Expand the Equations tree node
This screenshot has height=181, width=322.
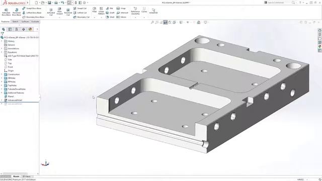2,52
